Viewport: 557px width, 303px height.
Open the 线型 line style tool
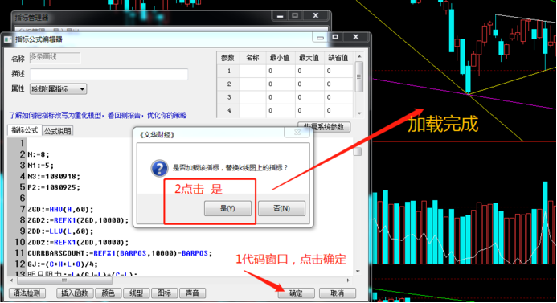tap(136, 293)
